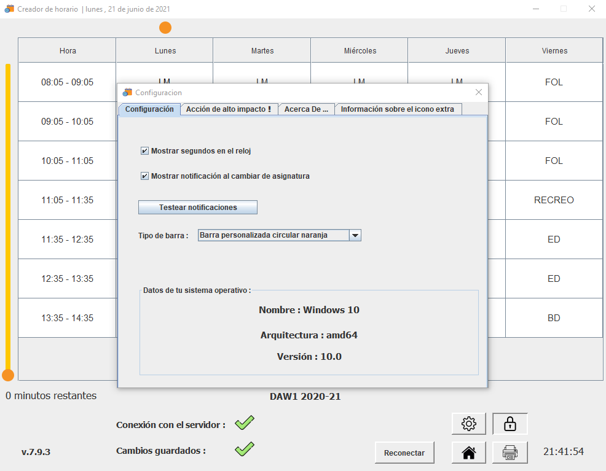Click the Reconectar button

[404, 453]
